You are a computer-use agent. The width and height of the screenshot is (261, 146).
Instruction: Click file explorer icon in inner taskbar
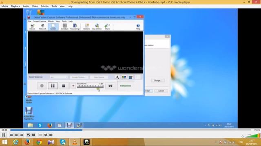click(x=30, y=125)
